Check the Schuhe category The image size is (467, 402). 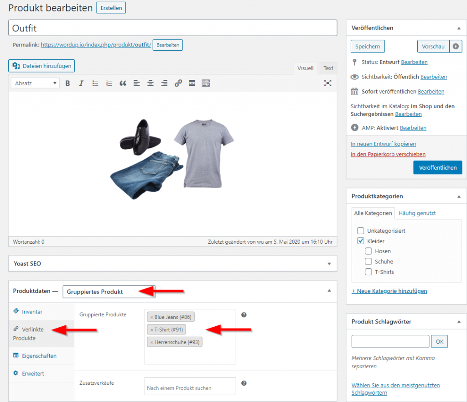coord(368,261)
